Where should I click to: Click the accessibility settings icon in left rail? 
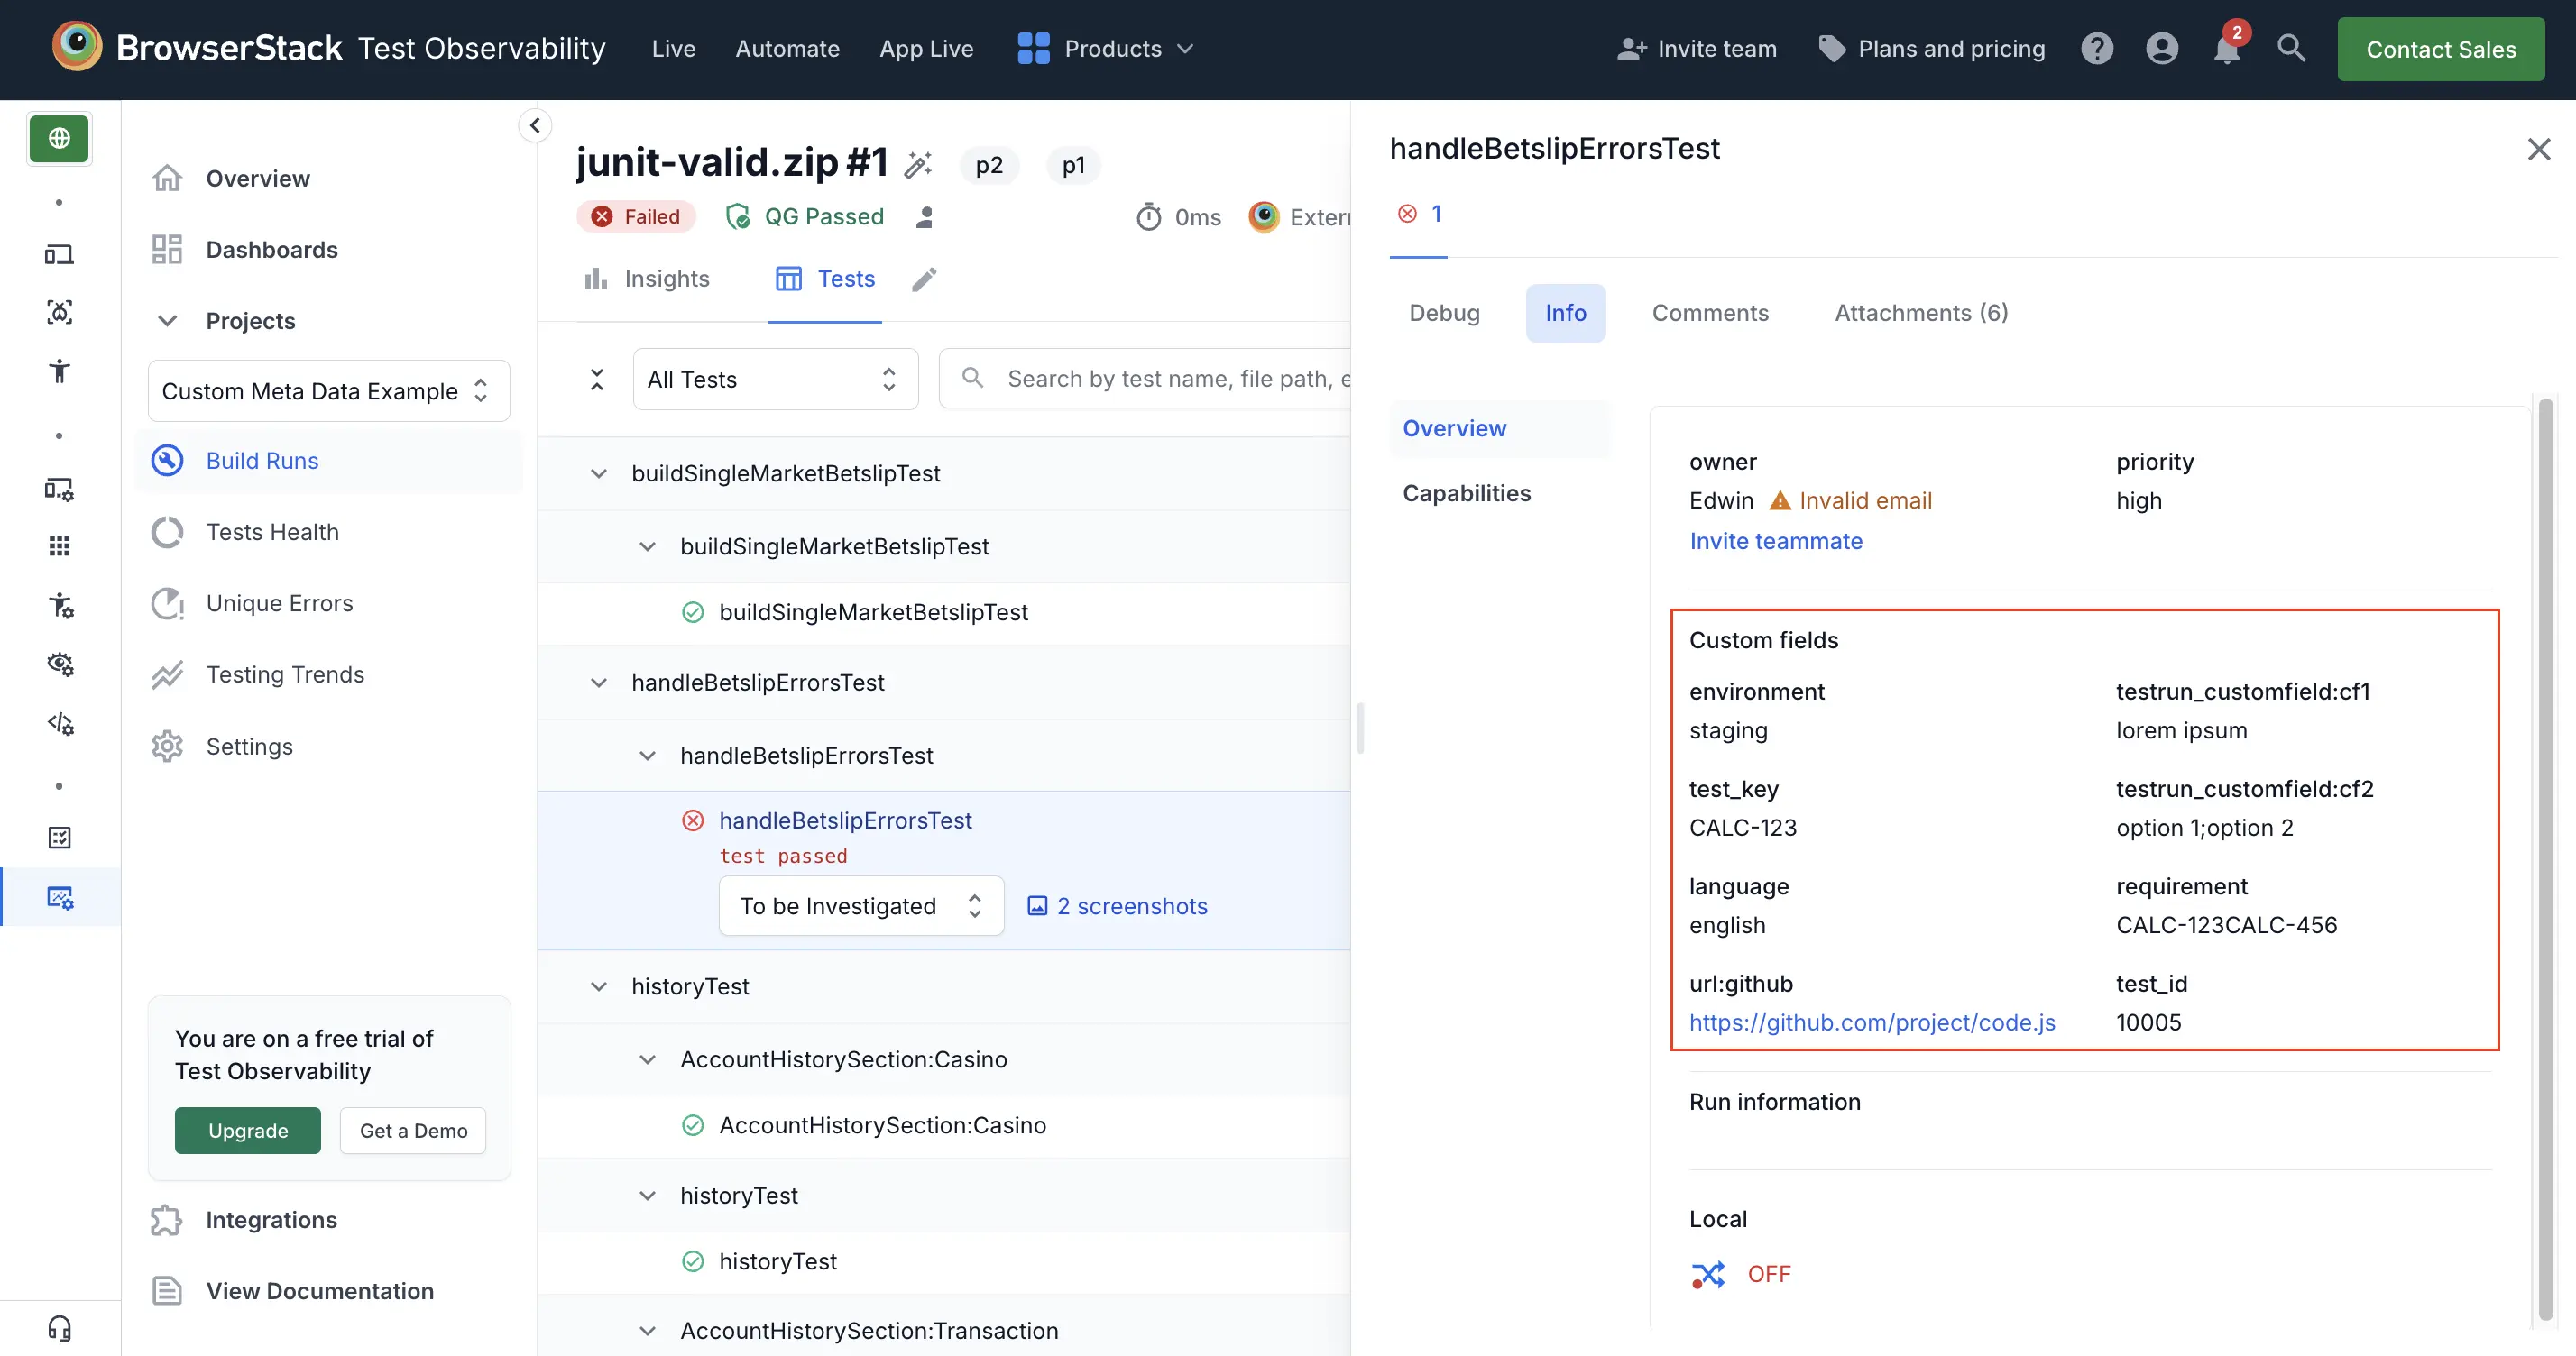pyautogui.click(x=60, y=605)
